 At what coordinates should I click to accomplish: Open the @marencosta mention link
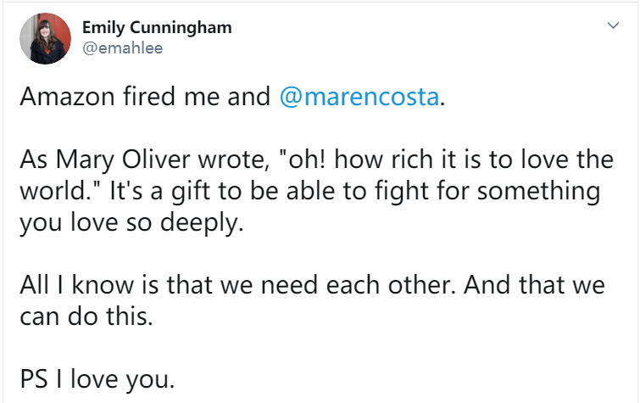359,96
